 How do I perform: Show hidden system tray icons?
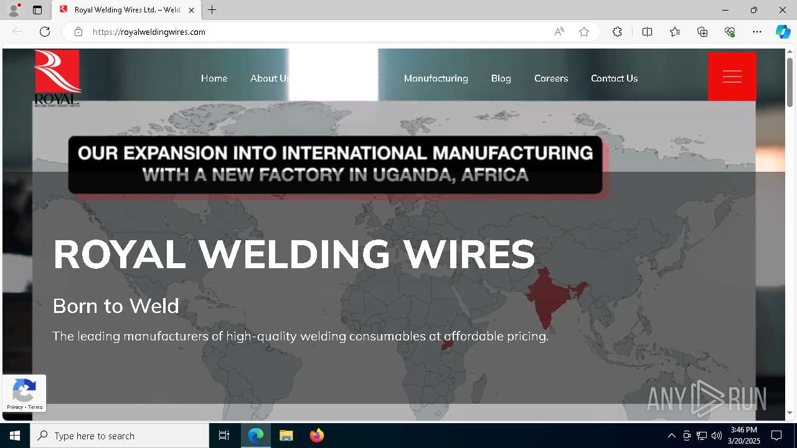[x=671, y=436]
